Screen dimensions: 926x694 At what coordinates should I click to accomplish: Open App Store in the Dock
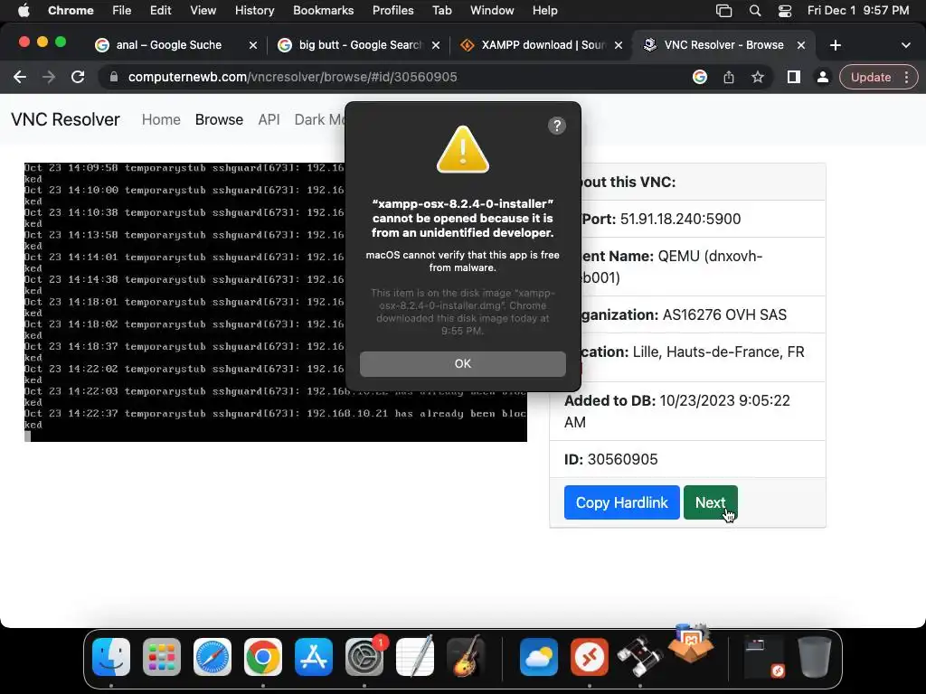pyautogui.click(x=314, y=657)
